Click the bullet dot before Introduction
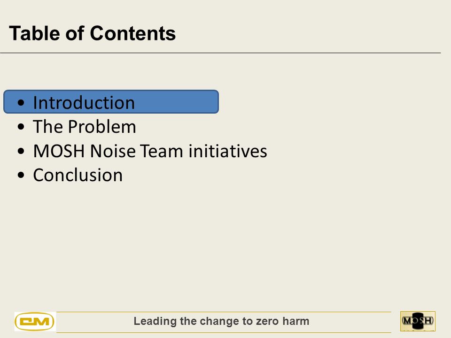 [x=21, y=103]
